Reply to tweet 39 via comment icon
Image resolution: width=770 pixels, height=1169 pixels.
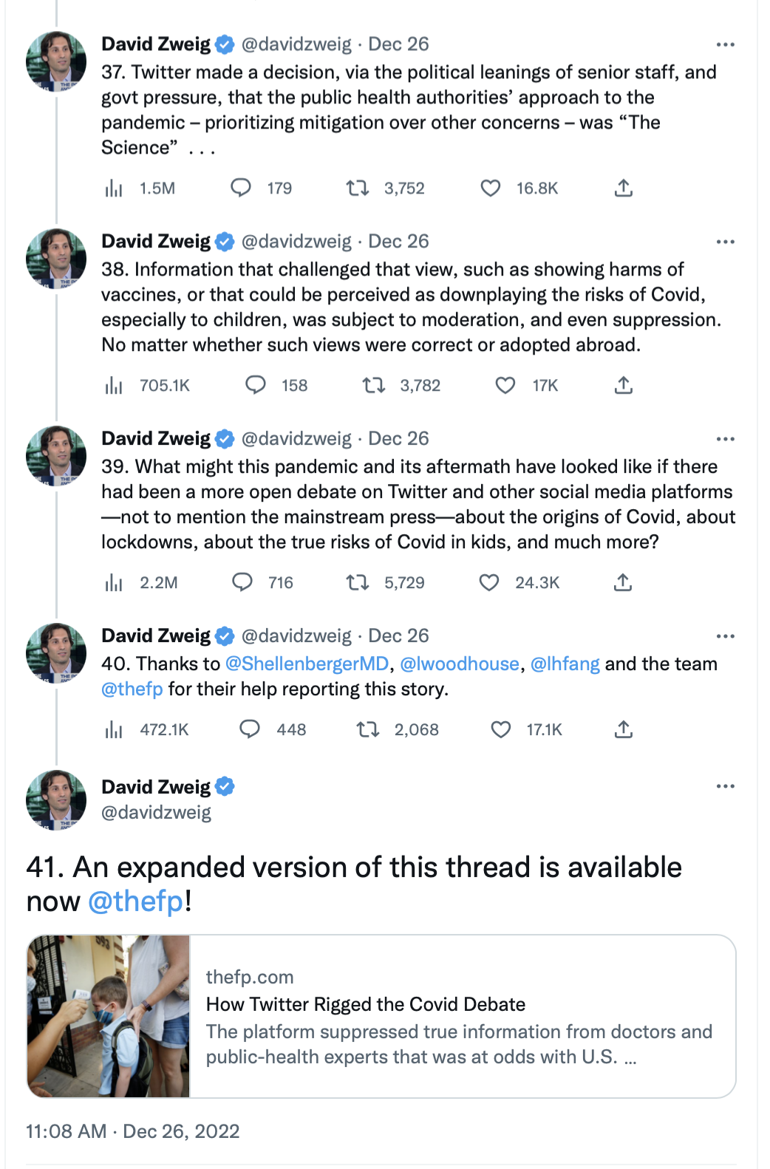coord(242,582)
